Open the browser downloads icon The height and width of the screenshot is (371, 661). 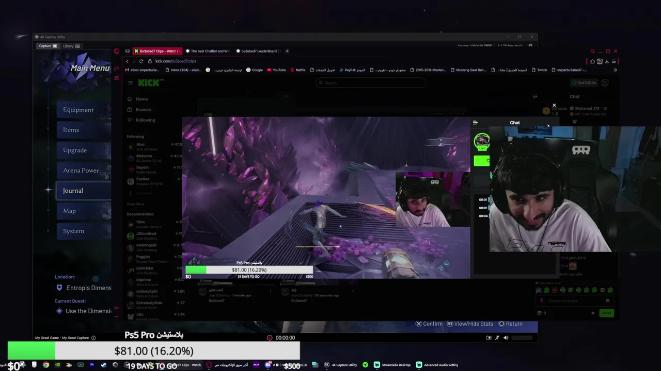pos(607,61)
